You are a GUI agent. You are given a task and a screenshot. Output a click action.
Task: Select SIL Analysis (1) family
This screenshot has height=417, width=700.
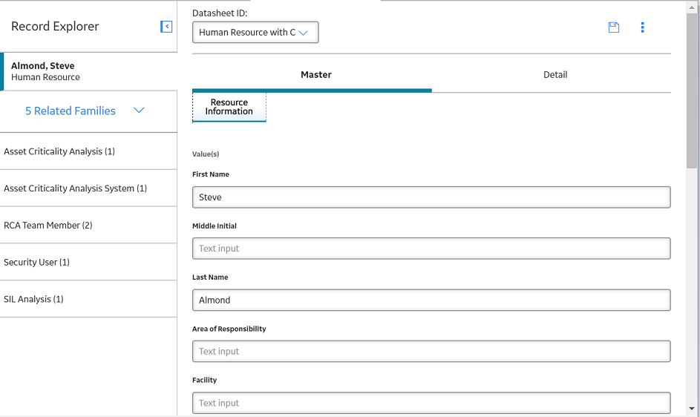[88, 299]
